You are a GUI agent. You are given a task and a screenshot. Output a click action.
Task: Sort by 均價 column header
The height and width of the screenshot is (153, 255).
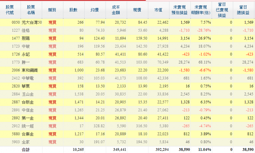pyautogui.click(x=95, y=10)
